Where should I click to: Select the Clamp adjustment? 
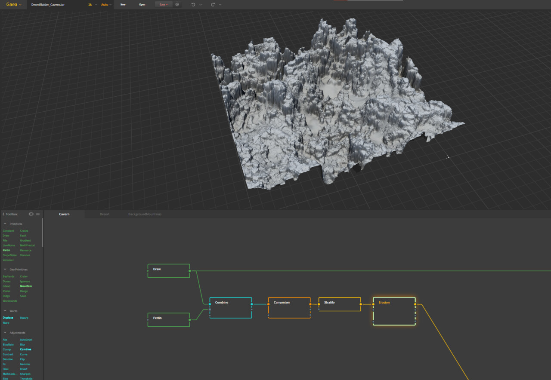[7, 349]
